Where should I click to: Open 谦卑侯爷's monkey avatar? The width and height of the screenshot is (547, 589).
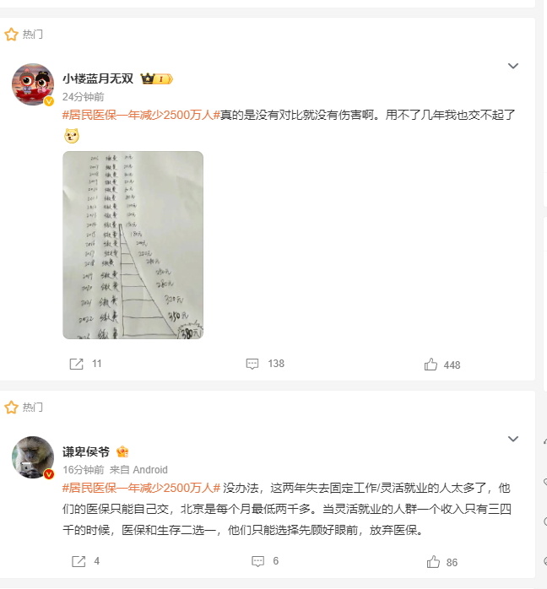pyautogui.click(x=33, y=457)
